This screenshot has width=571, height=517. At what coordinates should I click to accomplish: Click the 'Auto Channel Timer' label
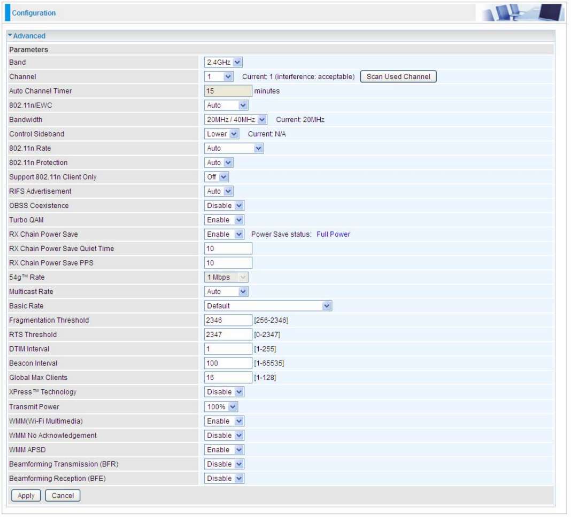pos(41,91)
